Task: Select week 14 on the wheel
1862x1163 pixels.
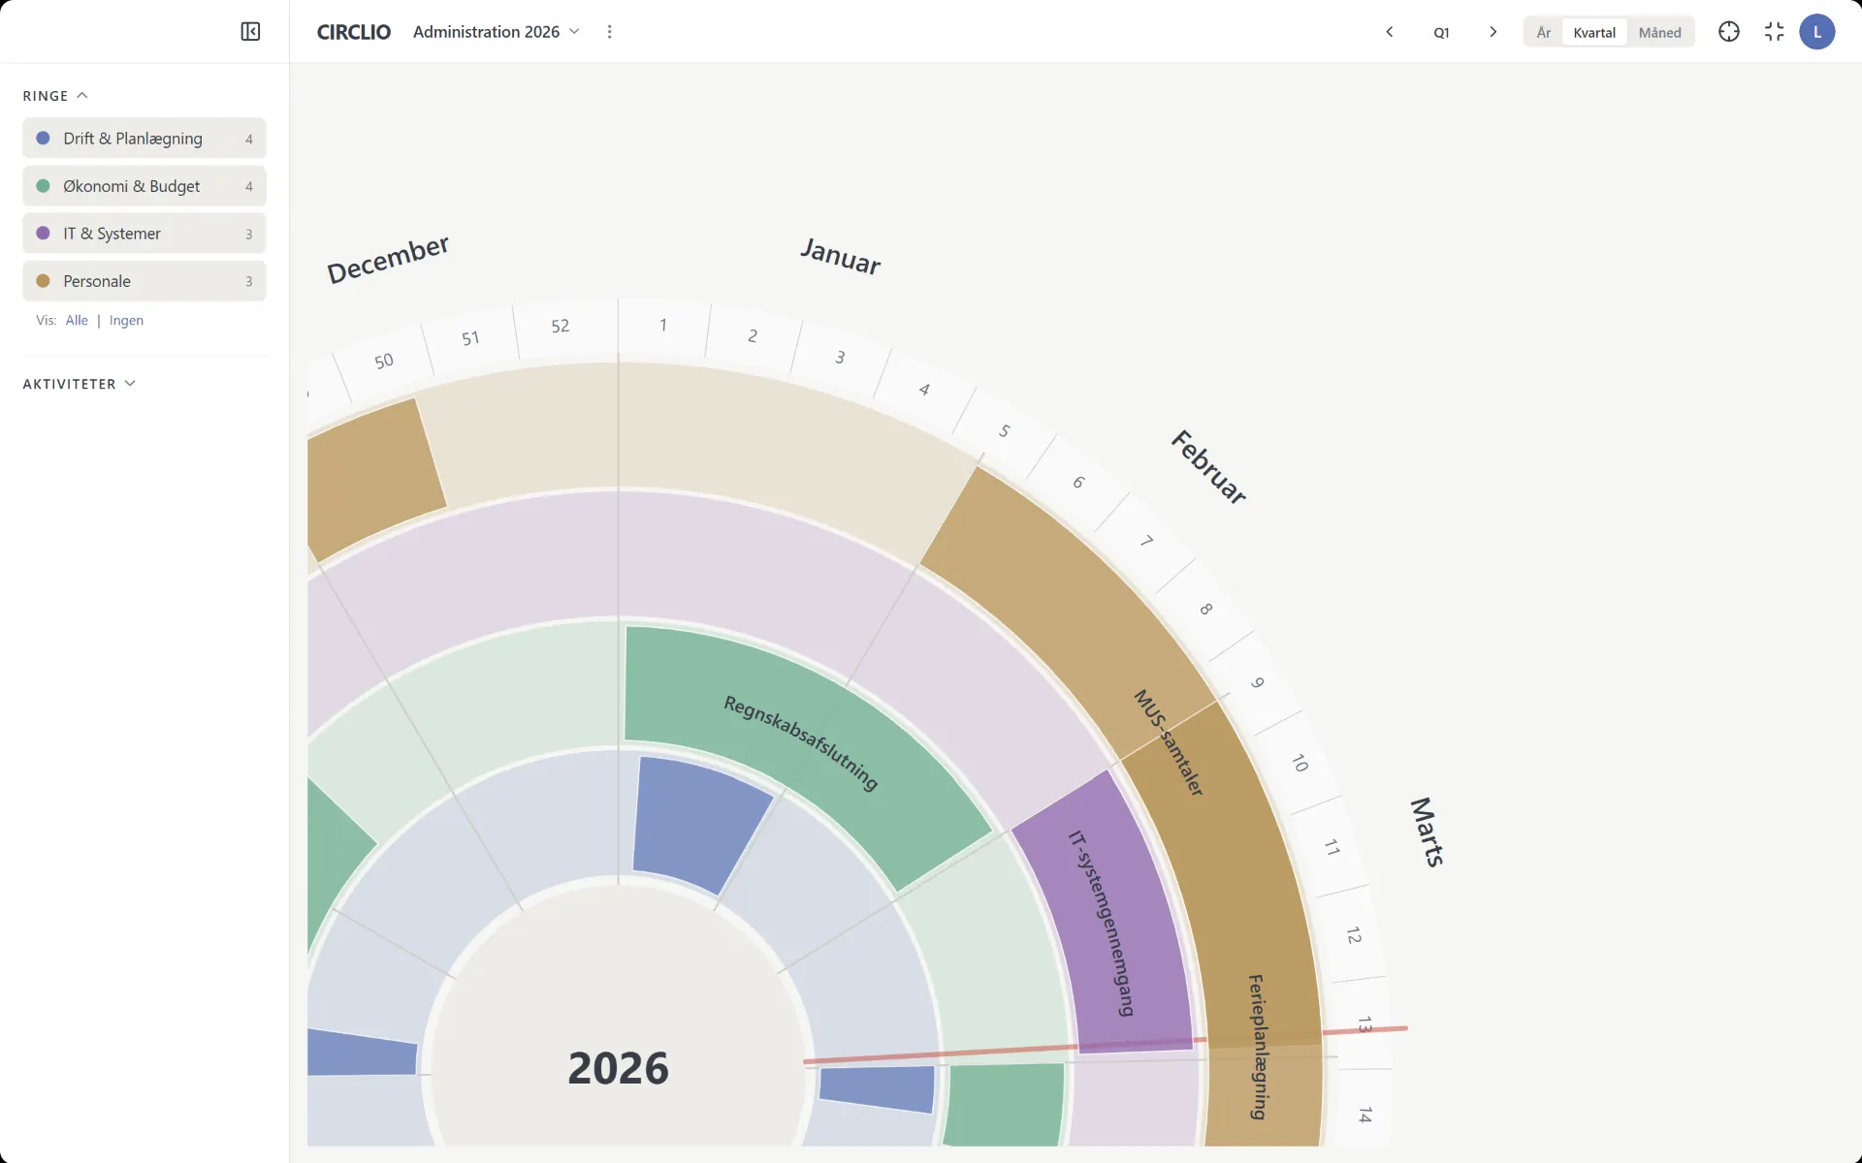Action: [x=1365, y=1115]
